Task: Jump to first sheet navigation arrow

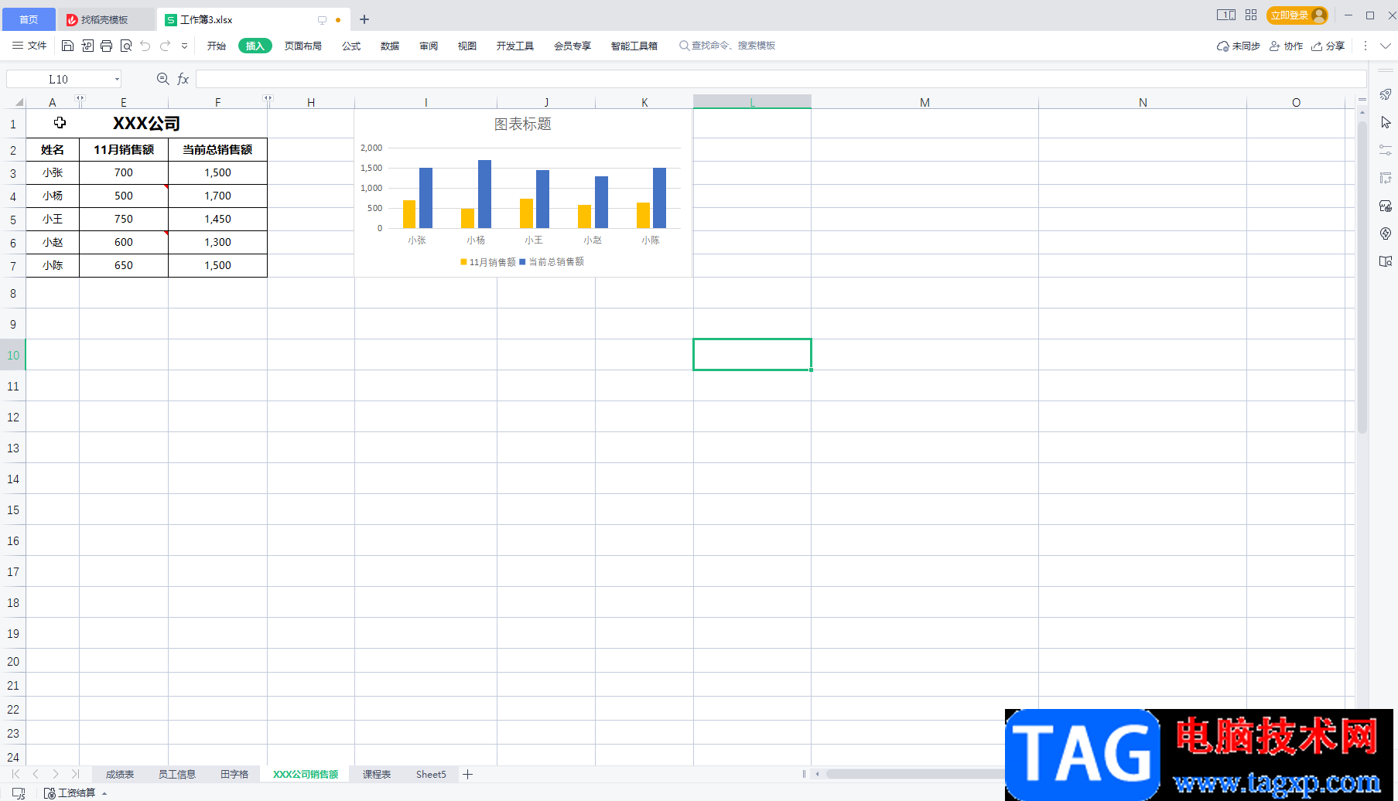Action: click(15, 774)
